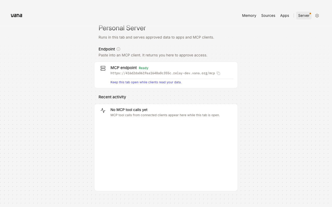This screenshot has height=207, width=332.
Task: Click the Endpoint info icon
Action: pyautogui.click(x=118, y=49)
